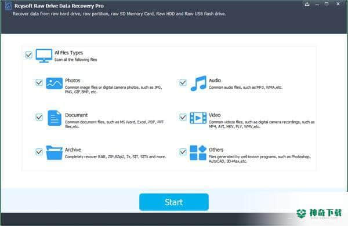Click the "Recover data from raw hard drive" subtitle
The image size is (348, 226).
point(119,14)
